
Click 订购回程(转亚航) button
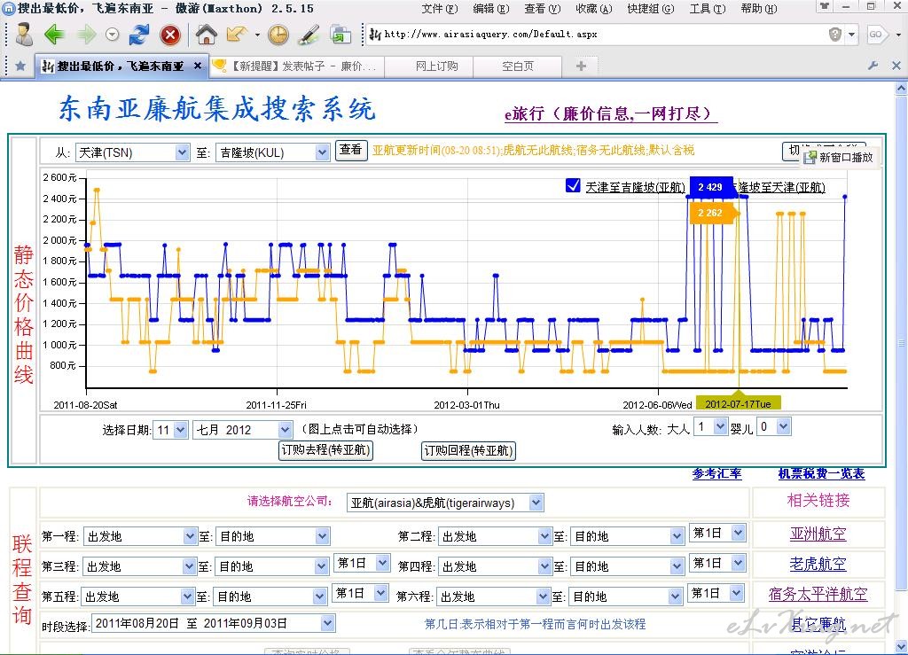[468, 451]
